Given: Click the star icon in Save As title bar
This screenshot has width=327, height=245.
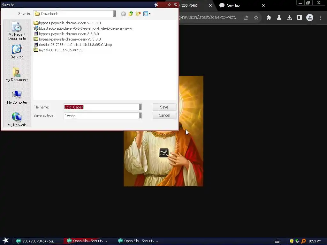Looking at the screenshot, I should 156,4.
